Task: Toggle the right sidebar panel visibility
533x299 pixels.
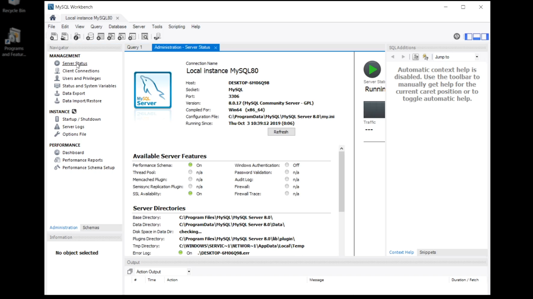Action: [485, 37]
